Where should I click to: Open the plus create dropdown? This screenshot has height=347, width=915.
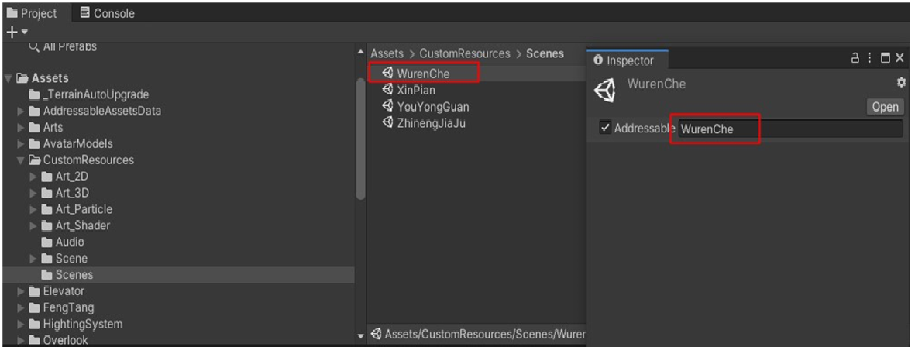16,32
